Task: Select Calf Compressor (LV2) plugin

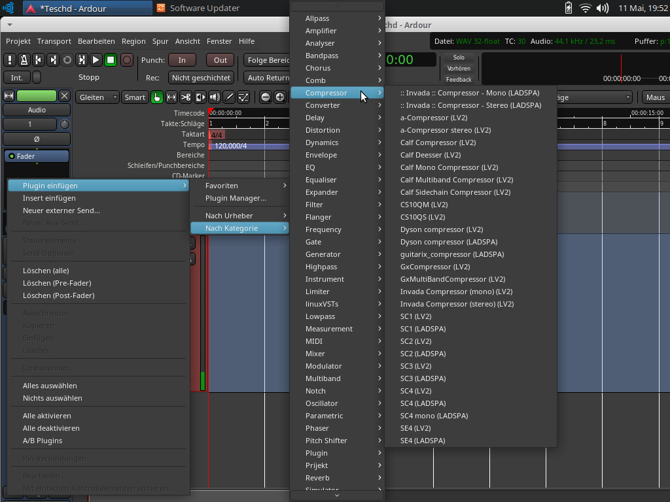Action: 471,142
